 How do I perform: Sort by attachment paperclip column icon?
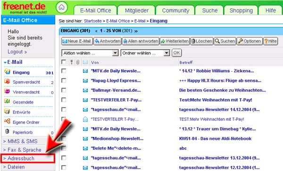coord(78,62)
